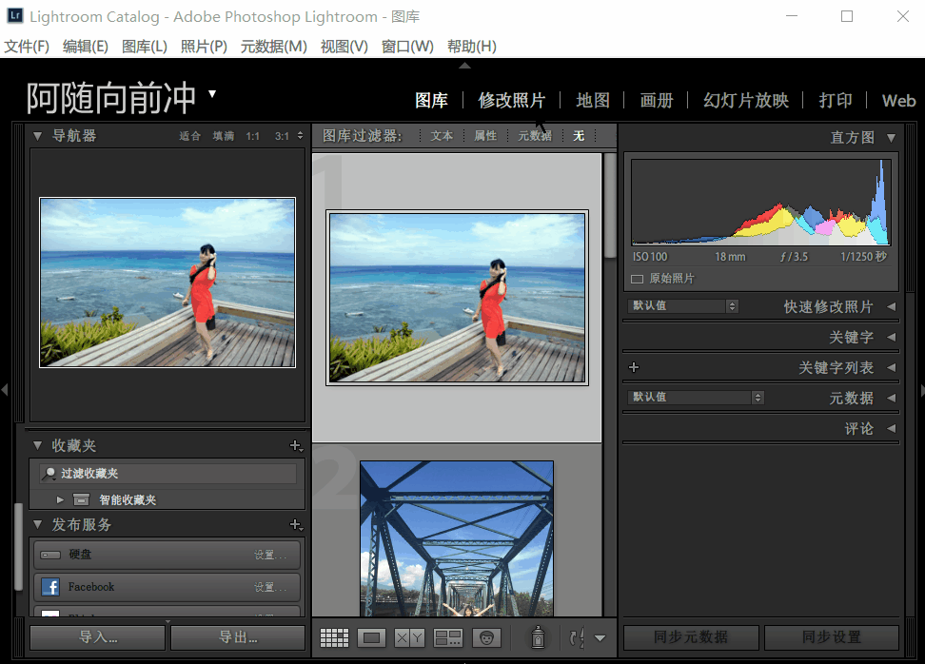925x664 pixels.
Task: Open identity plate dropdown next to 阿随向前冲
Action: coord(212,94)
